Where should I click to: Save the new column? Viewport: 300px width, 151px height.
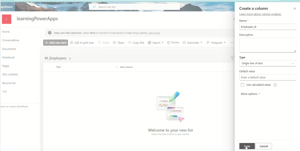click(x=247, y=146)
